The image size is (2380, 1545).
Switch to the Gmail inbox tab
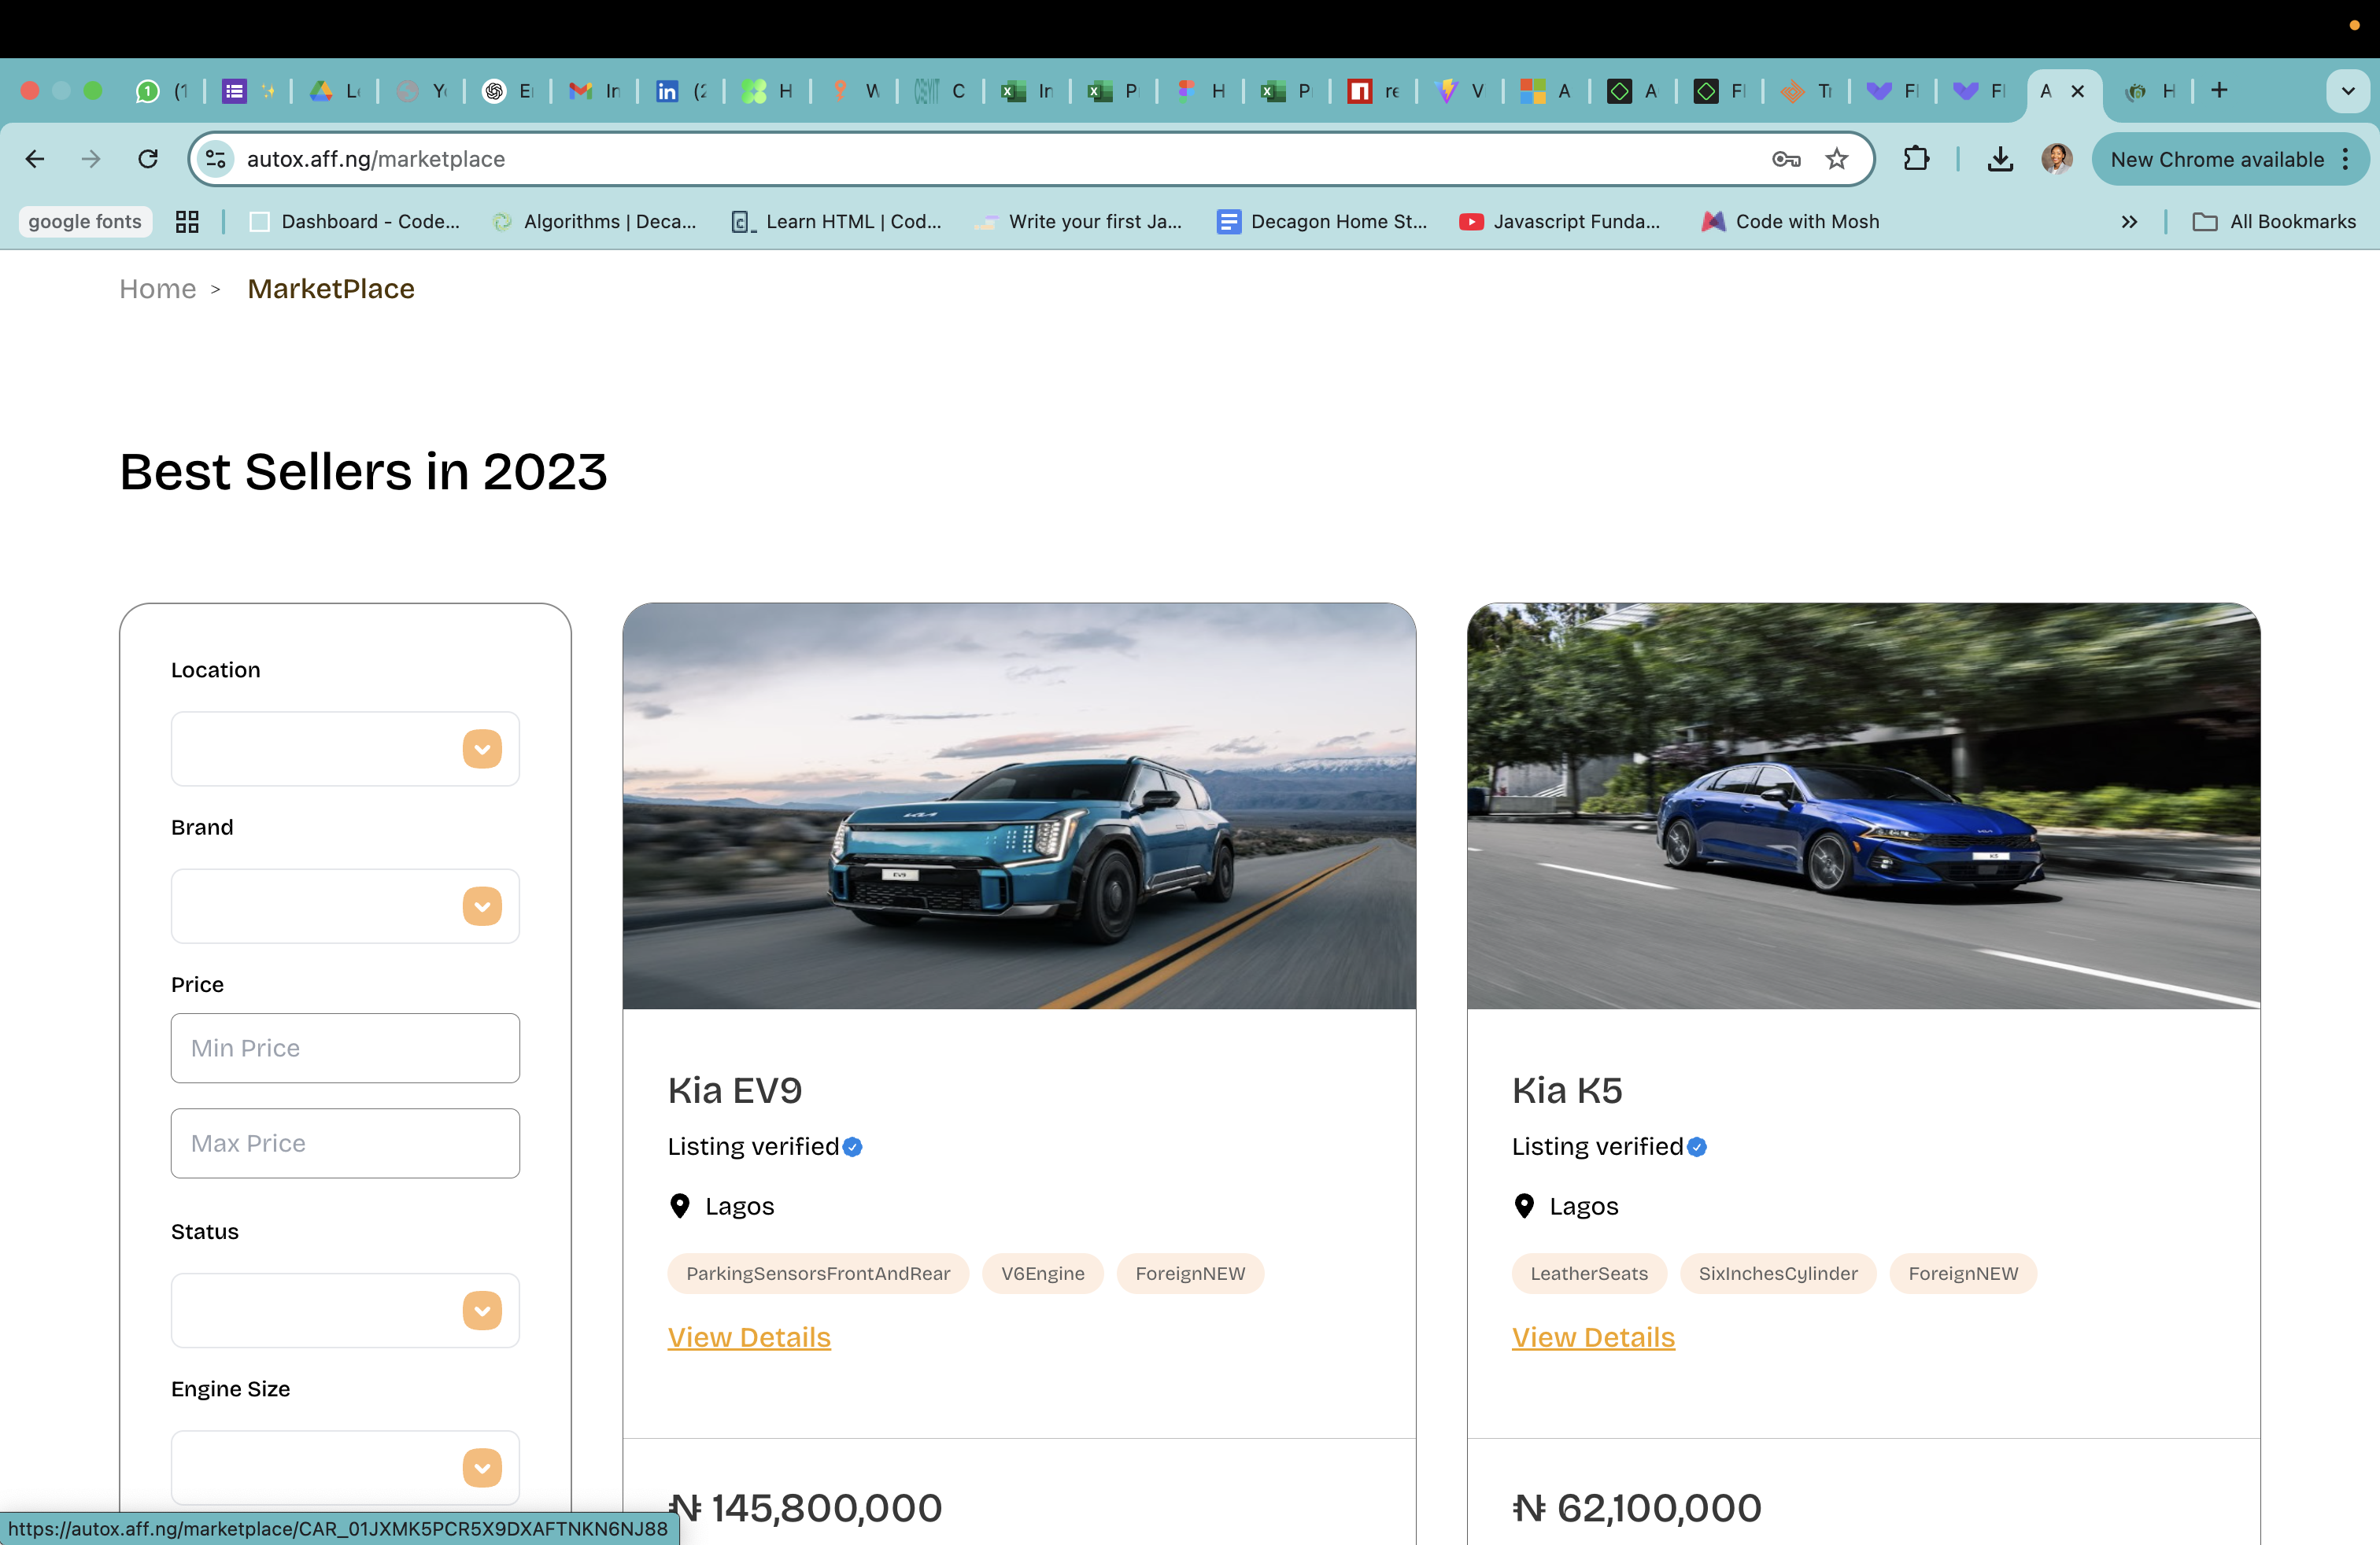[x=594, y=91]
